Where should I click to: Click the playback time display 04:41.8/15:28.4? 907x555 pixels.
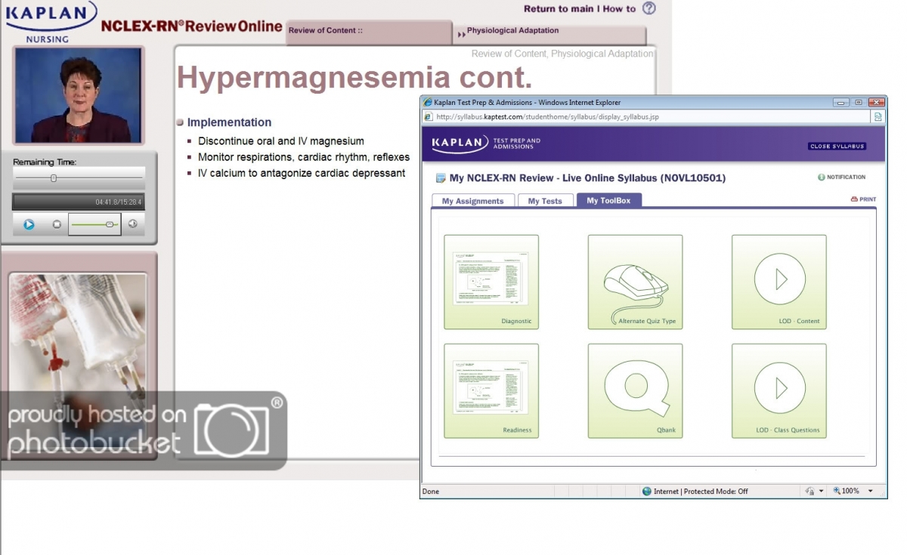click(119, 202)
